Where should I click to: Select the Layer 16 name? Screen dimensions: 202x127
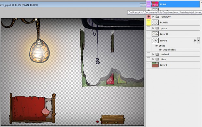click(x=164, y=34)
